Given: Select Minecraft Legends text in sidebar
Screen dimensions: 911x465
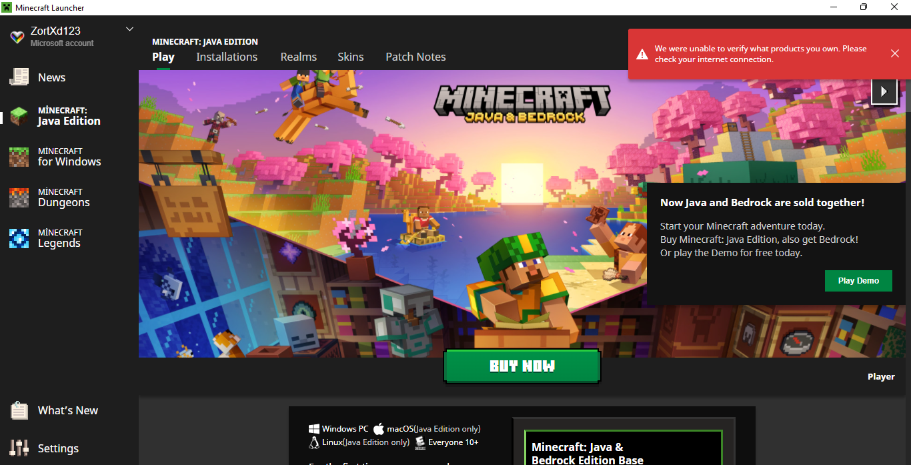Looking at the screenshot, I should point(60,238).
